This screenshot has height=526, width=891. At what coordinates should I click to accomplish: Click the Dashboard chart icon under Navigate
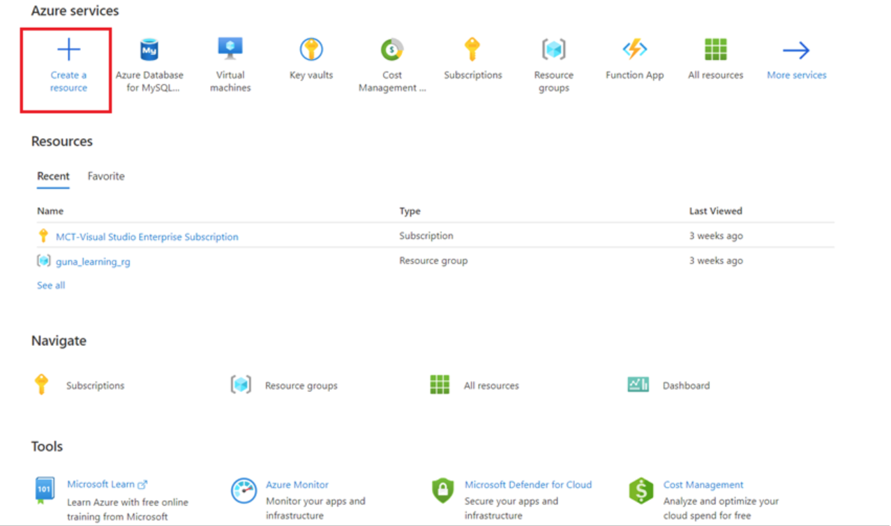(x=638, y=384)
